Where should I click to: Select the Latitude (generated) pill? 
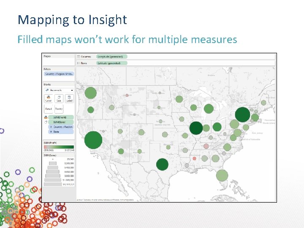(111, 63)
